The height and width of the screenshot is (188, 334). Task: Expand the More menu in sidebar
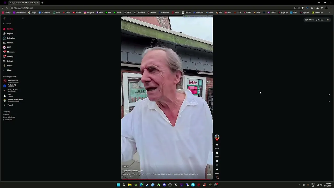pyautogui.click(x=7, y=70)
